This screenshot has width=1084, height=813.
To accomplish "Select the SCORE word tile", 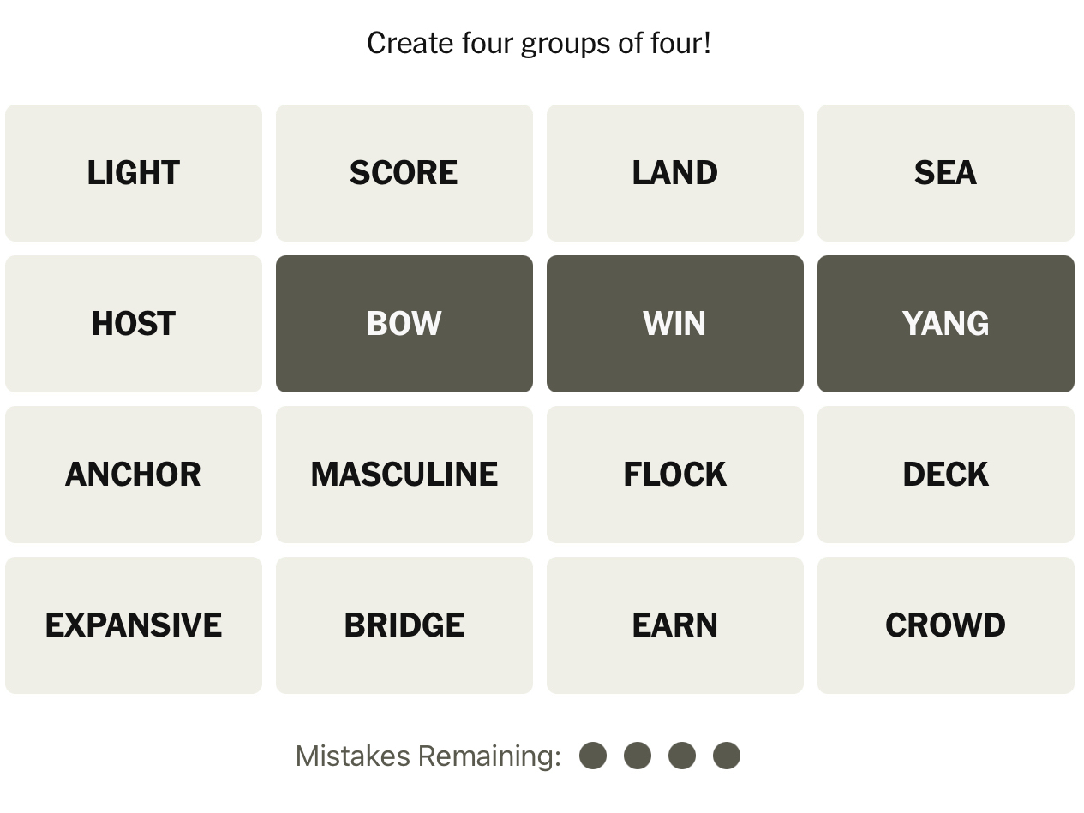I will 404,173.
